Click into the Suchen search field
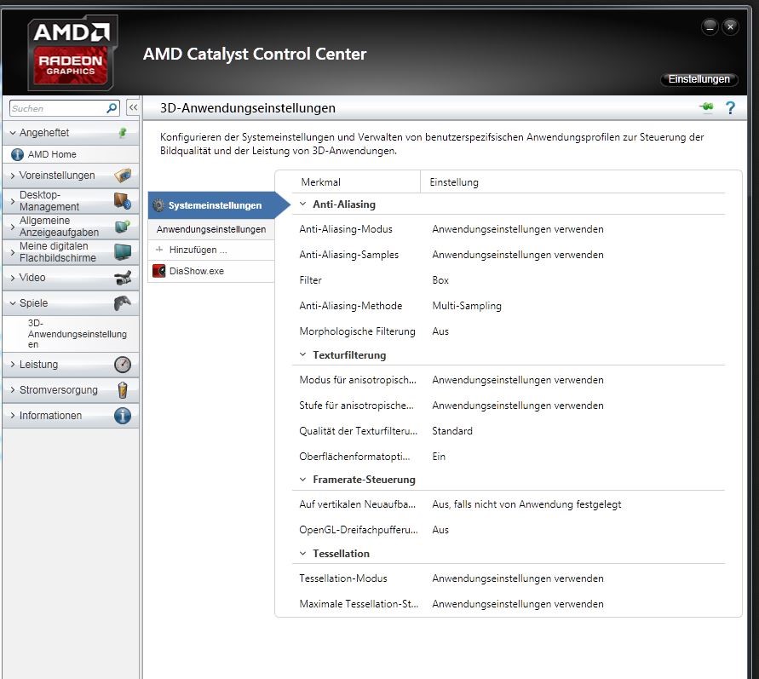This screenshot has height=679, width=759. click(x=55, y=108)
